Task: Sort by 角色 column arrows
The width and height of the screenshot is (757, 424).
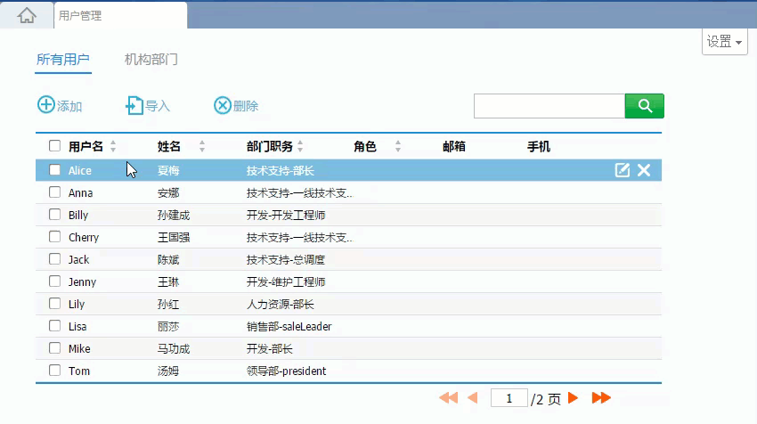Action: point(398,146)
